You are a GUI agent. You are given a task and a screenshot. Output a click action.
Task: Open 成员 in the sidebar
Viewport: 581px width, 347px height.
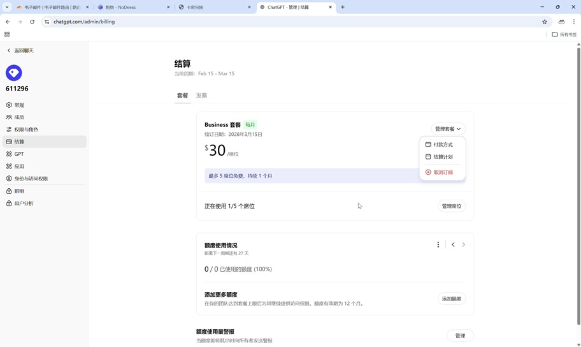19,117
